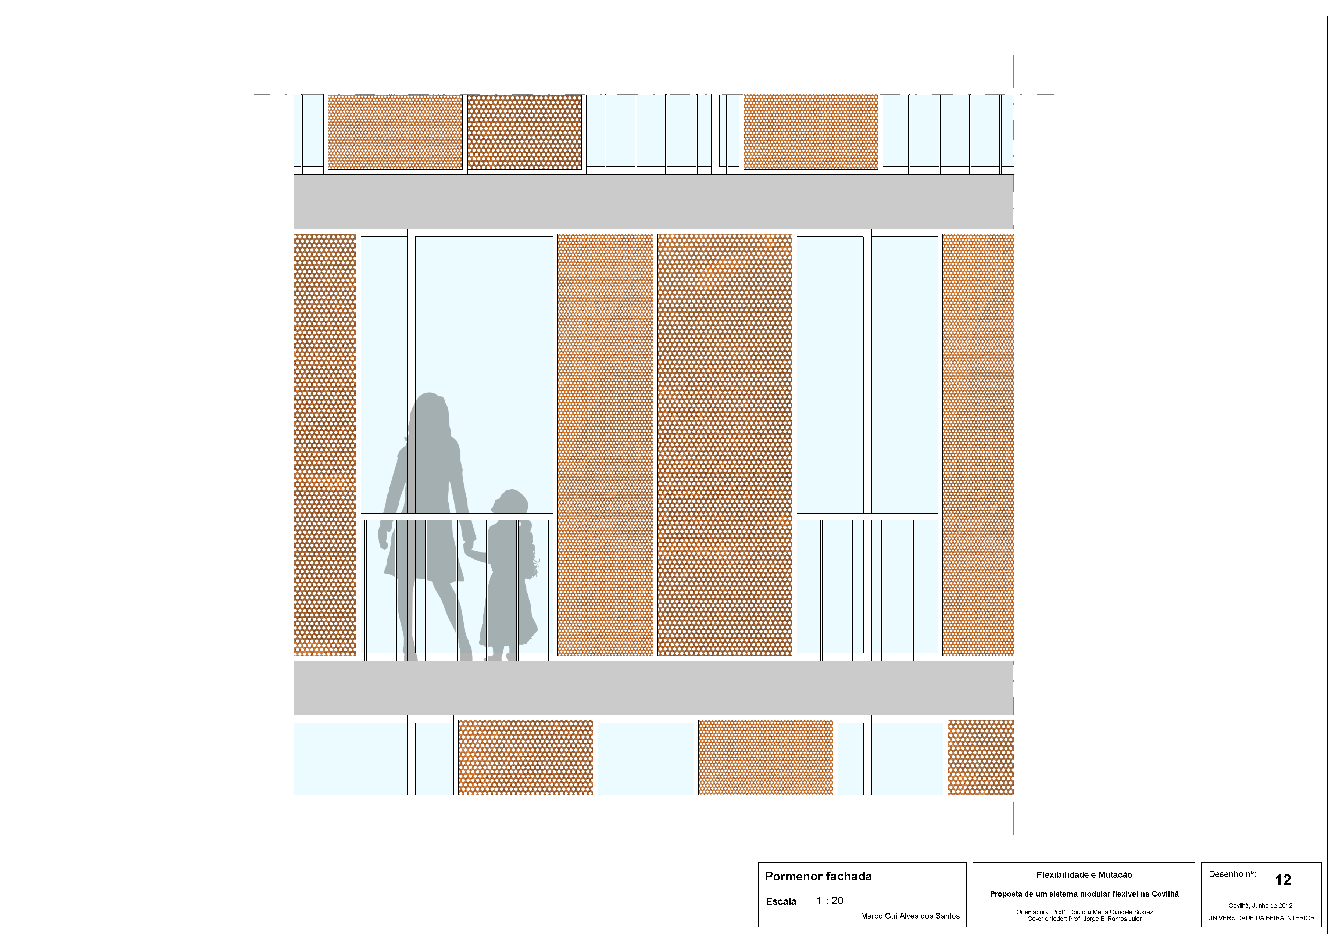The height and width of the screenshot is (950, 1344).
Task: Click 'Proposta de um sistema modular flexível' subtitle
Action: 1084,894
